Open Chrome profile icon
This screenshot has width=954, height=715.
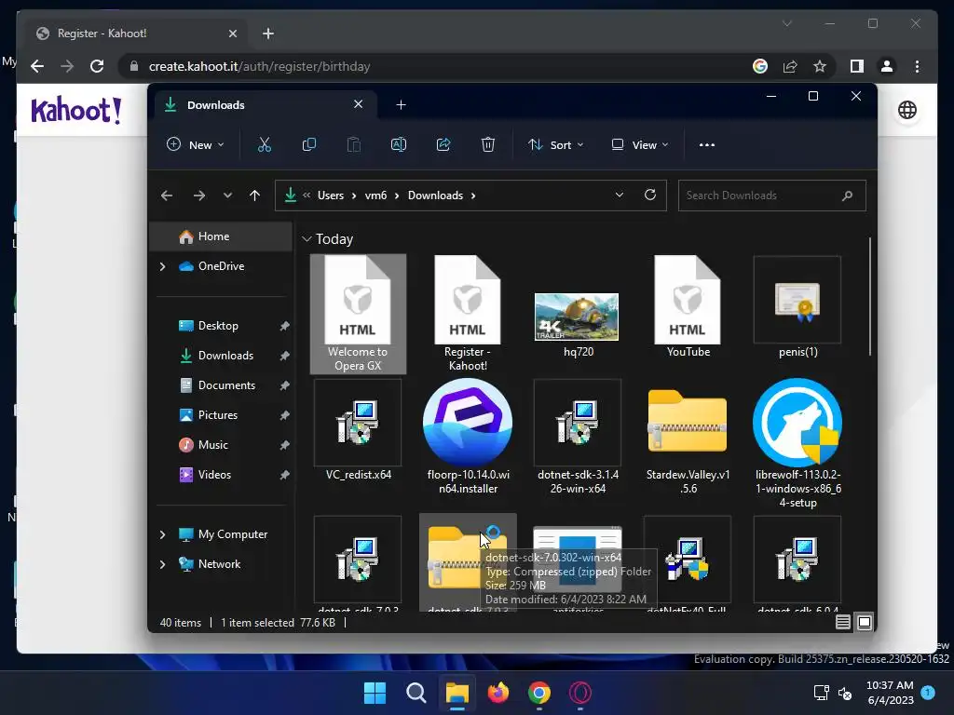[x=887, y=66]
